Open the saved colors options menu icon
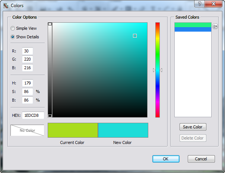 (215, 26)
